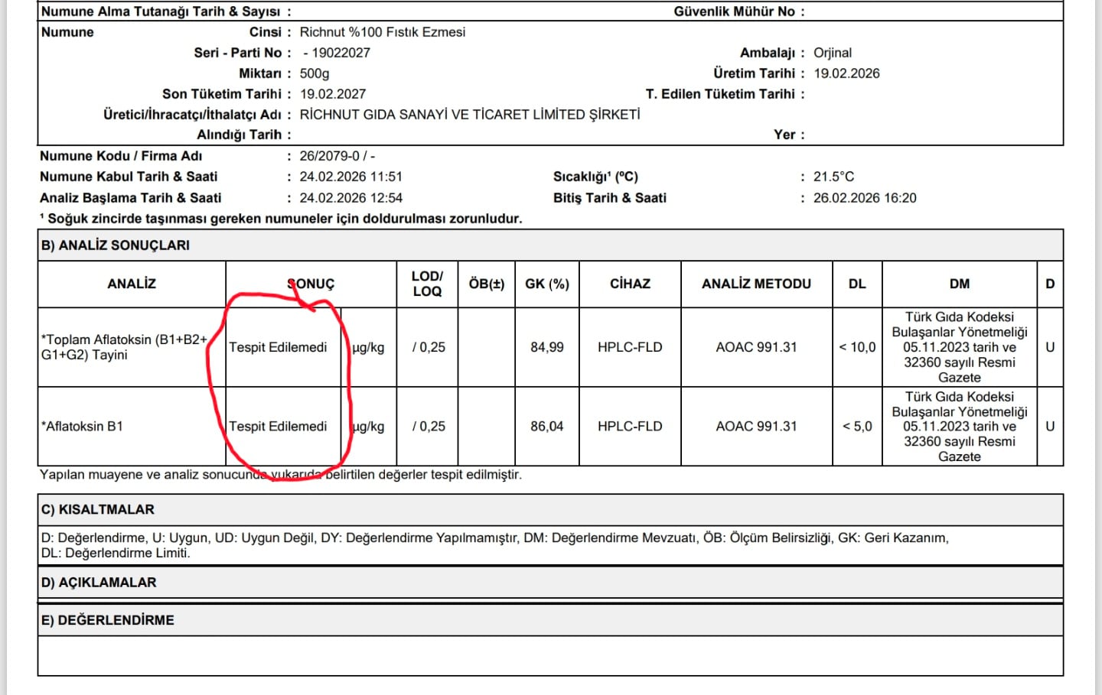Select the quantity value "500g"
The width and height of the screenshot is (1102, 695).
tap(315, 73)
